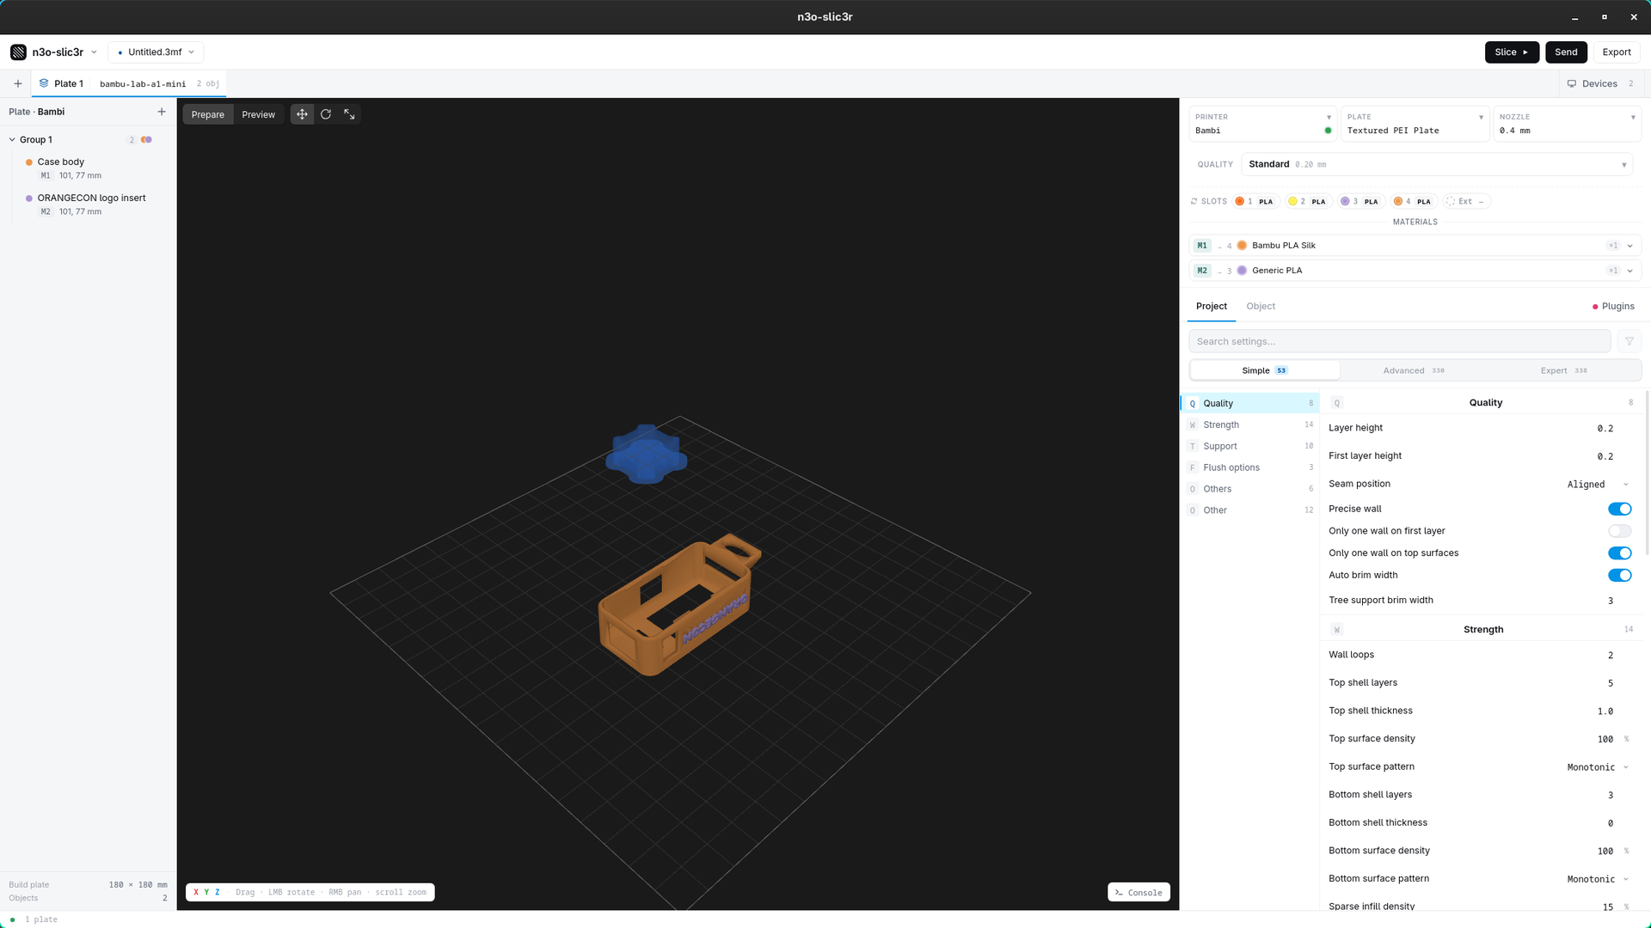Click the green printer status dot
1651x928 pixels.
(x=1328, y=131)
